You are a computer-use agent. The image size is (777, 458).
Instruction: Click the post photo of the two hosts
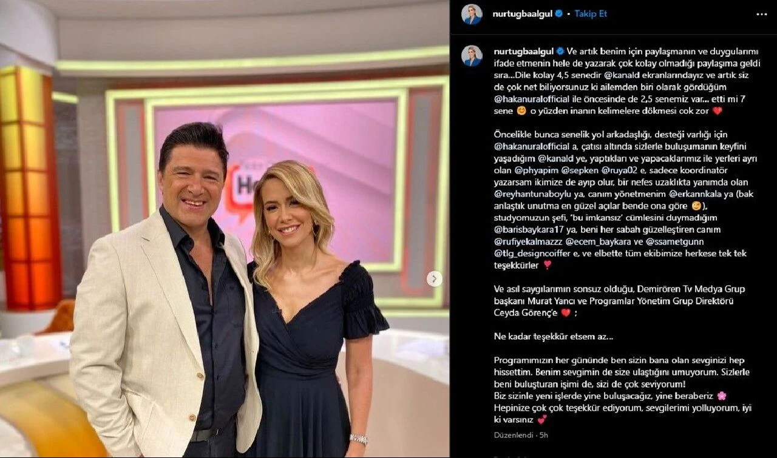pyautogui.click(x=225, y=229)
